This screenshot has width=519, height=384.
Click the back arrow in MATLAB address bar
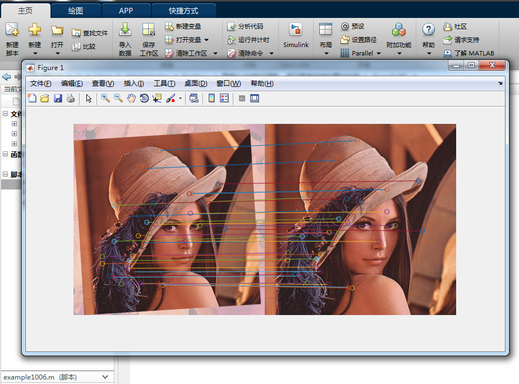click(x=6, y=77)
